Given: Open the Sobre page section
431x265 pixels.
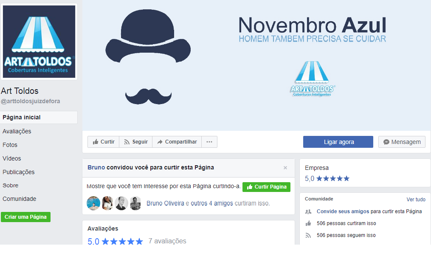Looking at the screenshot, I should 11,185.
